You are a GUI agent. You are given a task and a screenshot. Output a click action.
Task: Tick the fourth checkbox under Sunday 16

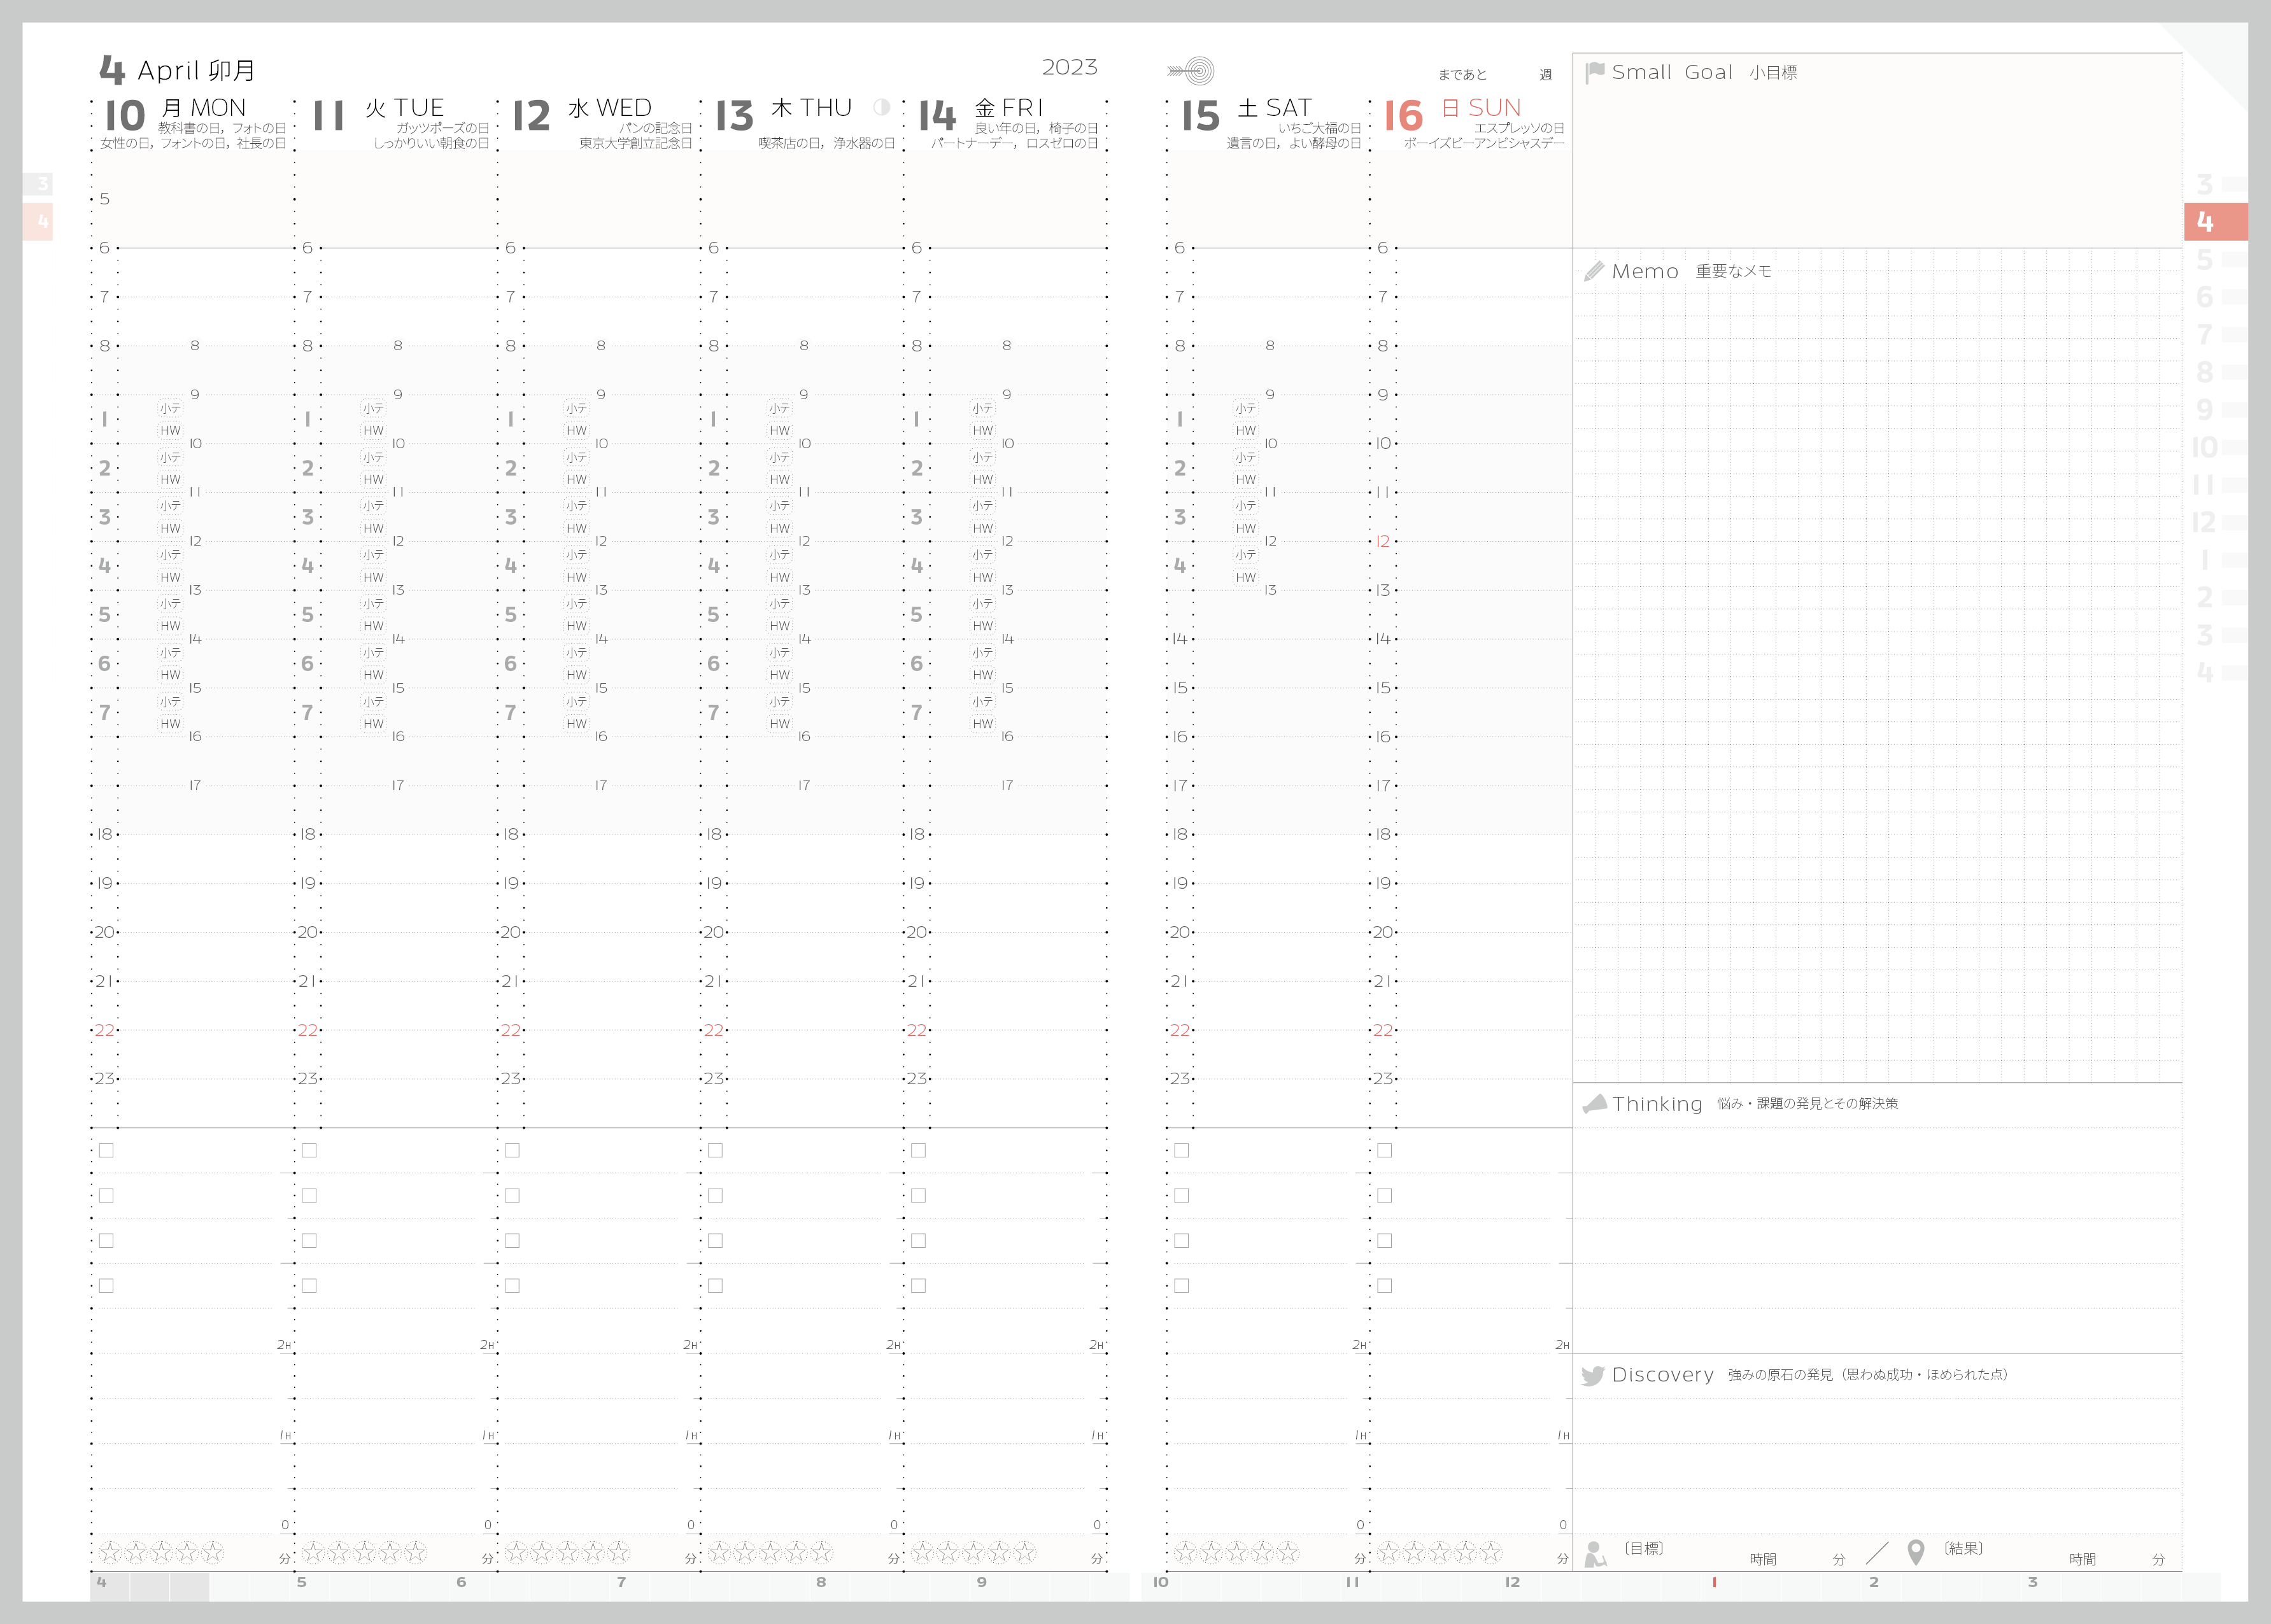[1384, 1285]
